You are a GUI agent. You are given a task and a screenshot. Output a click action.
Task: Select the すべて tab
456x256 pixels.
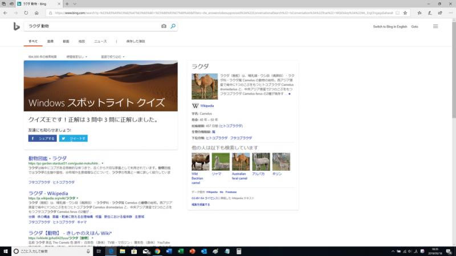33,41
